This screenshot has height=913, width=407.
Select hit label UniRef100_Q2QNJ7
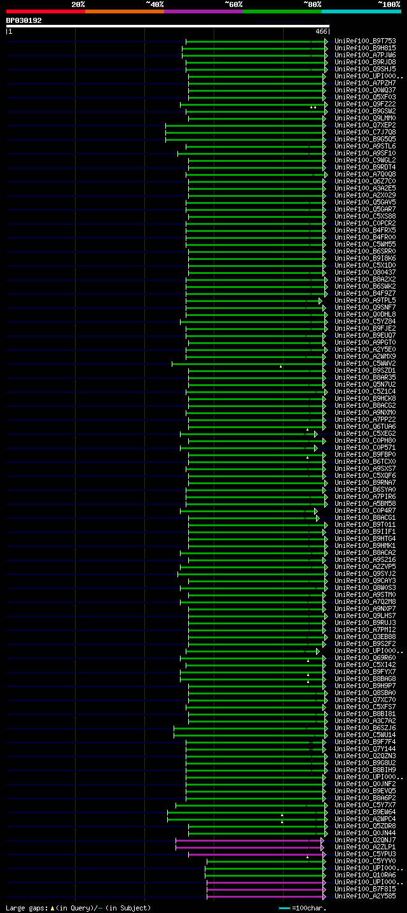click(x=365, y=840)
